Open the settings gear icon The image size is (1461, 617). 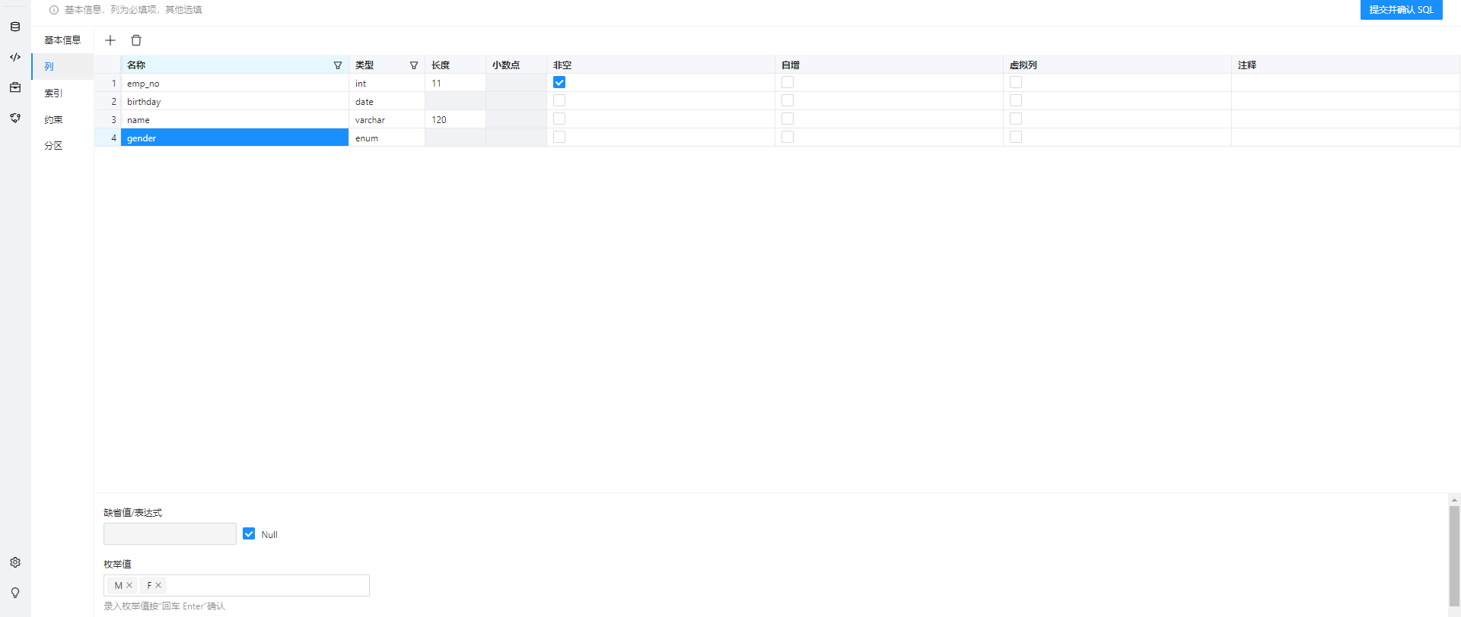point(15,562)
